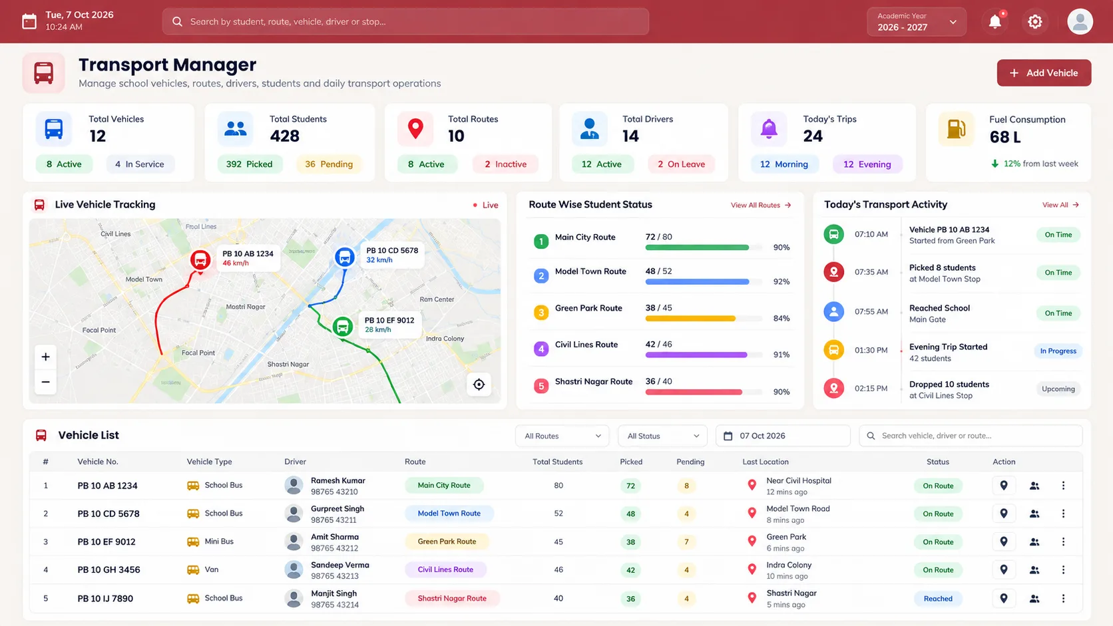The image size is (1113, 626).
Task: Click the Live indicator on tracking panel
Action: click(485, 205)
